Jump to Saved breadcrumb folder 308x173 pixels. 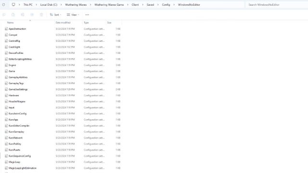[x=150, y=5]
